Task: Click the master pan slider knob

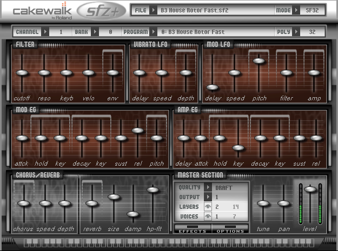Action: 284,203
